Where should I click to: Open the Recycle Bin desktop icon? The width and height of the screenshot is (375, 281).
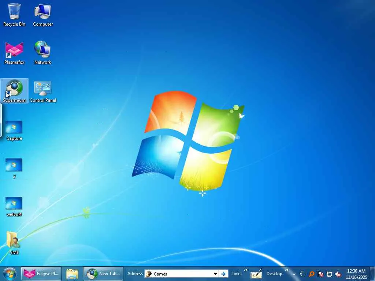click(x=14, y=15)
